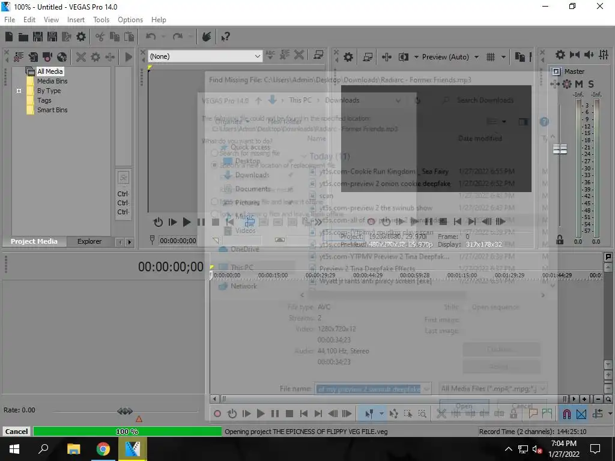Image resolution: width=615 pixels, height=461 pixels.
Task: Open the redo history dropdown arrow
Action: (x=190, y=37)
